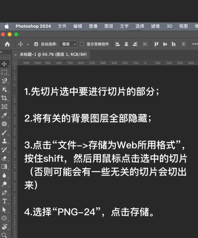Open the Apple menu
198x238 pixels.
coord(7,26)
